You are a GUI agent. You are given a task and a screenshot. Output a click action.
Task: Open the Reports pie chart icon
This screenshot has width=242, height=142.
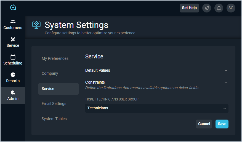click(x=13, y=75)
